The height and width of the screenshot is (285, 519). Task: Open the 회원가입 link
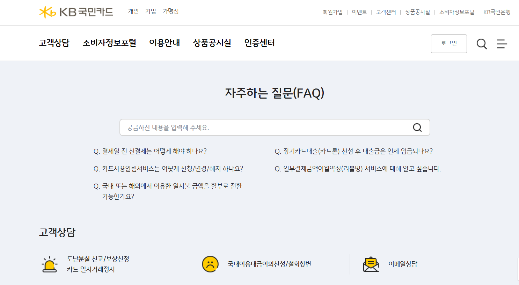pos(332,11)
